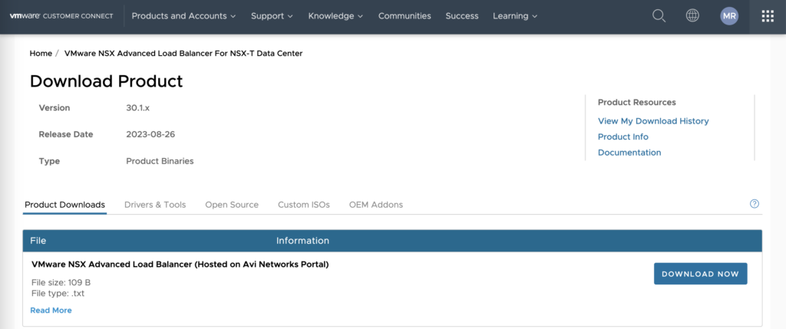786x329 pixels.
Task: Click the File column header
Action: (x=38, y=241)
